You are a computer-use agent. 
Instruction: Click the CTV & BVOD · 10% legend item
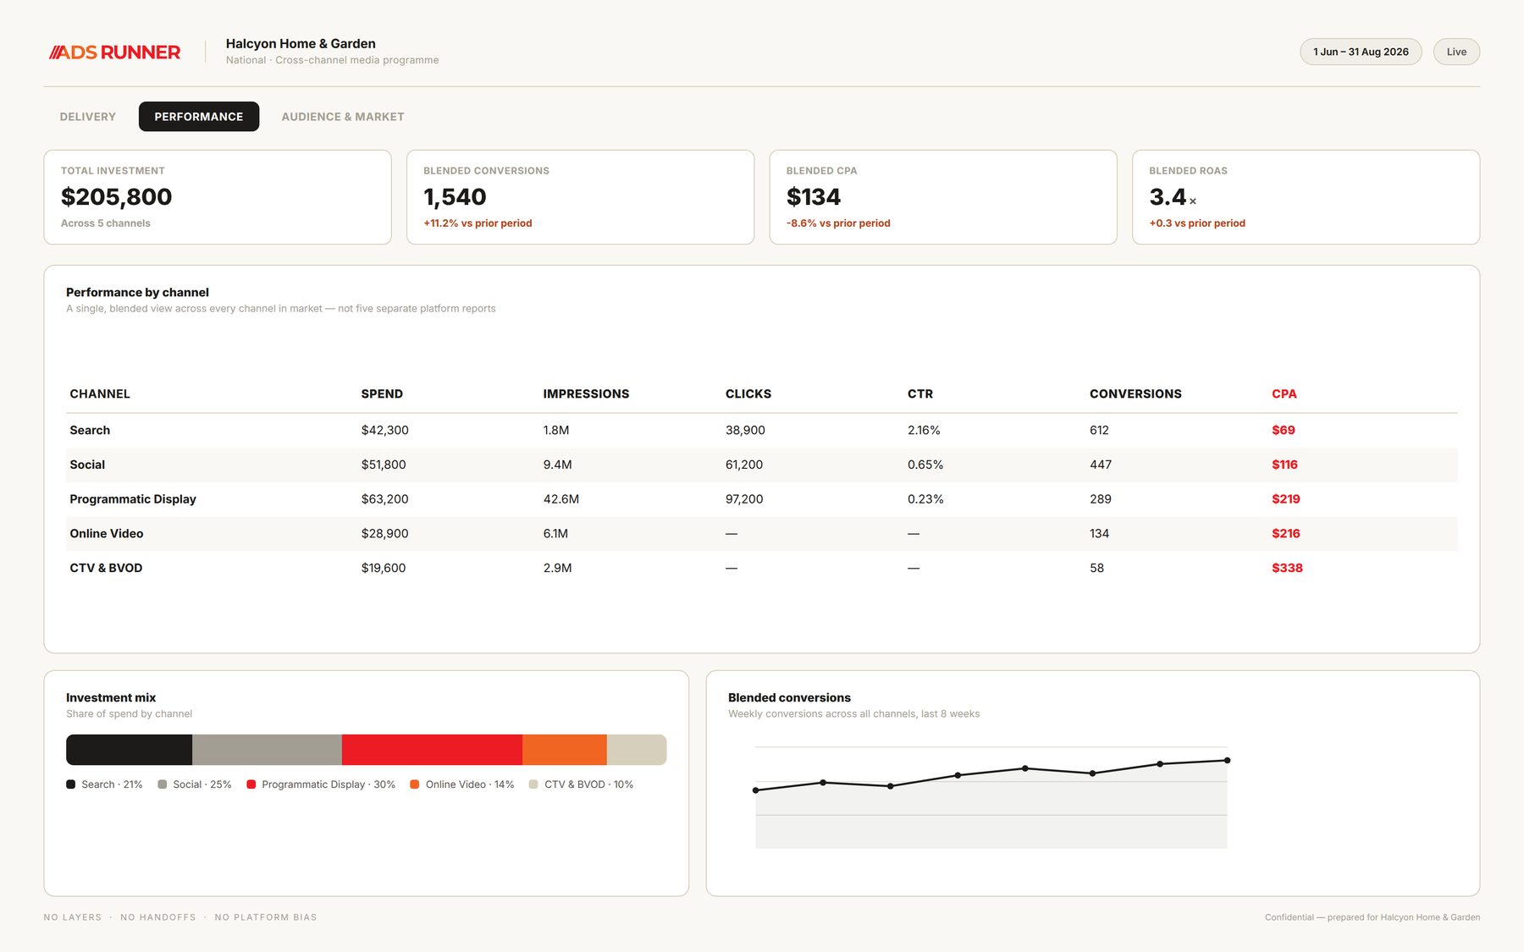581,784
